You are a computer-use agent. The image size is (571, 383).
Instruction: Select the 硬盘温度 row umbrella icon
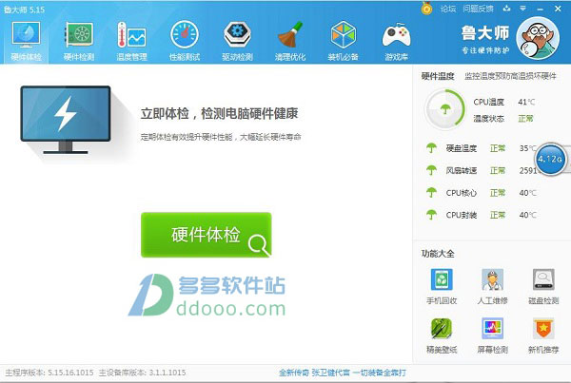tap(431, 148)
